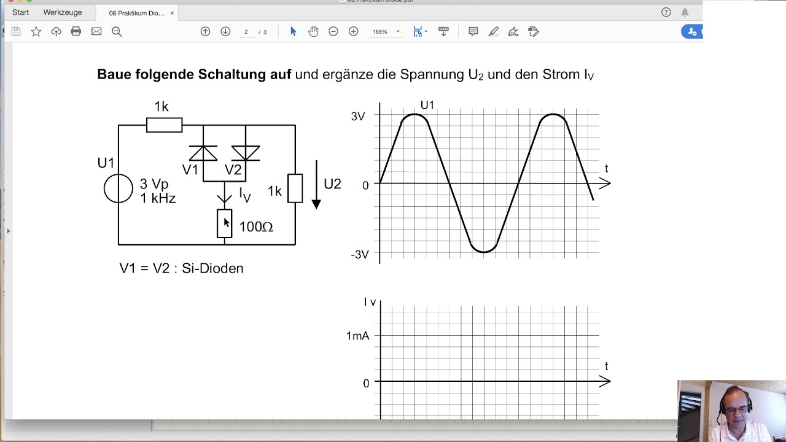Click the scrolling mode icon
Viewport: 786px width, 442px height.
point(443,31)
